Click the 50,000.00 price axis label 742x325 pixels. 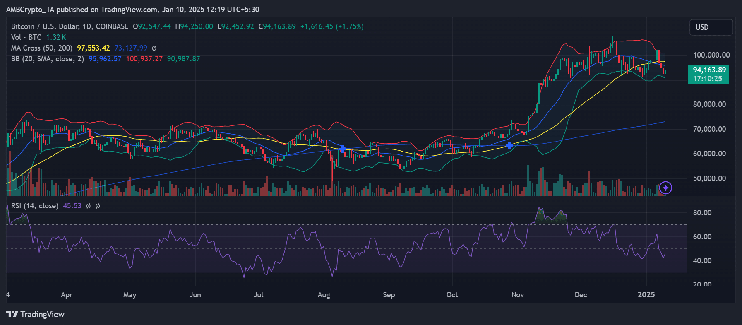709,178
